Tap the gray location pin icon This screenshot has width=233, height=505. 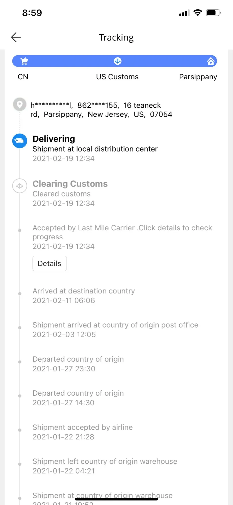point(20,104)
